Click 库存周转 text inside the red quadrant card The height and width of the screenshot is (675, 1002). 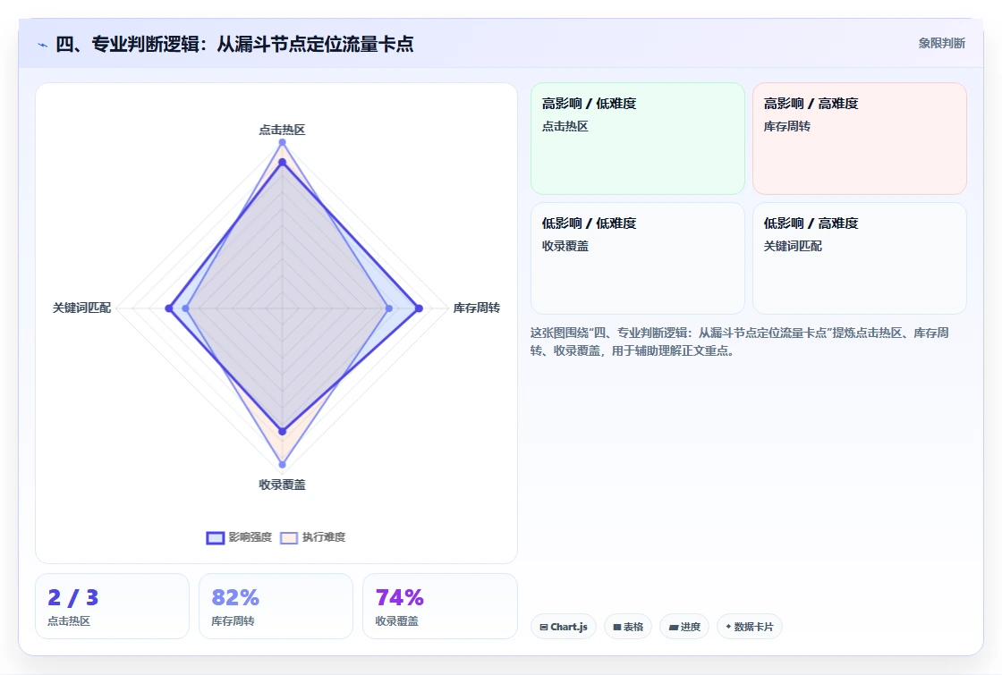(786, 126)
